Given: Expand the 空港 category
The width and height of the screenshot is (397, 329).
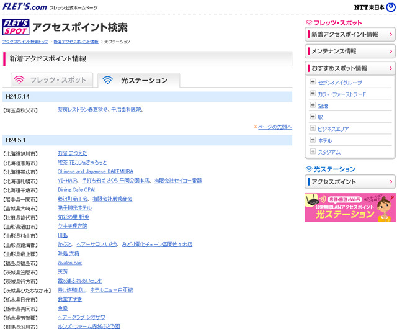Looking at the screenshot, I should (x=313, y=105).
